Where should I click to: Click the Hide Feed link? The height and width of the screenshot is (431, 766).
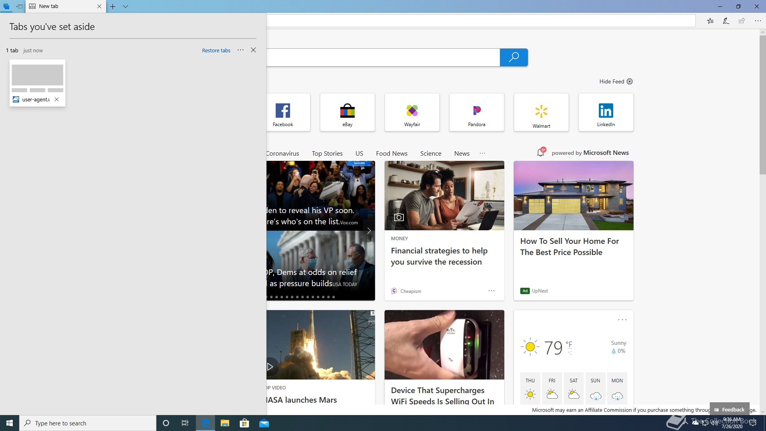pos(612,81)
